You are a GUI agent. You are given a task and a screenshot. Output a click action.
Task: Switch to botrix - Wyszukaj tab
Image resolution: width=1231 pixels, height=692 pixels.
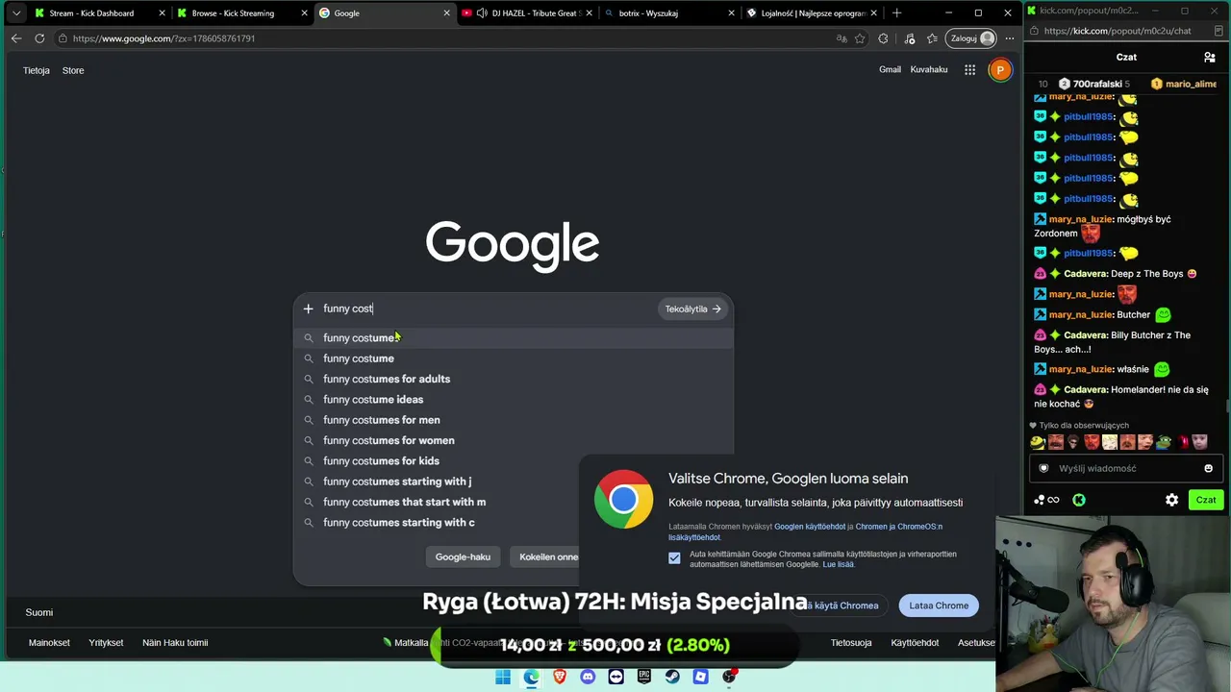[669, 12]
